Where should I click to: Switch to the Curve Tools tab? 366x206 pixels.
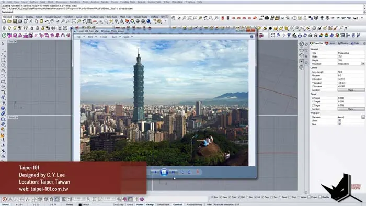(82, 17)
